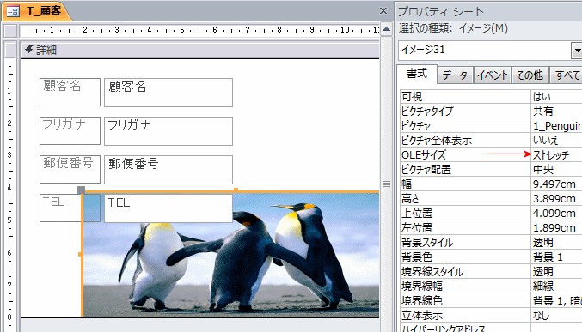Viewport: 582px width, 332px height.
Task: Select the 郵便番号 label control
Action: [x=70, y=169]
